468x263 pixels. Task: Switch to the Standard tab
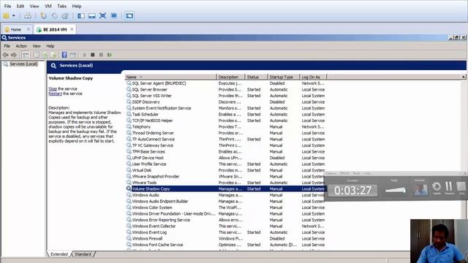(x=83, y=254)
